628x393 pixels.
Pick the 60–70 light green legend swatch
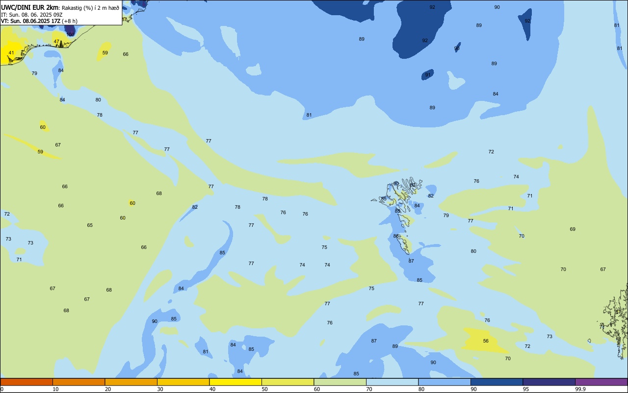(x=340, y=382)
